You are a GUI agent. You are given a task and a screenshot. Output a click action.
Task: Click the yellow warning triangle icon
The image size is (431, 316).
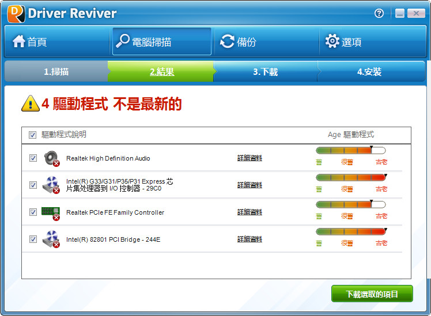point(30,104)
